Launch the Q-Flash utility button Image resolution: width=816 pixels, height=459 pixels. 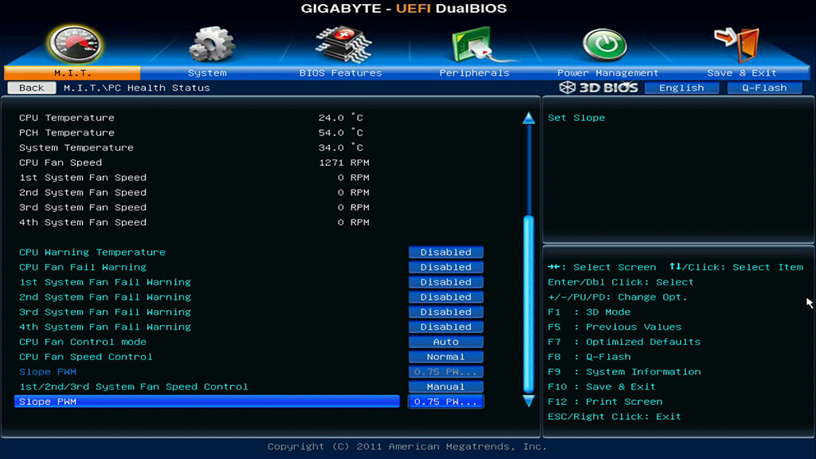[764, 88]
